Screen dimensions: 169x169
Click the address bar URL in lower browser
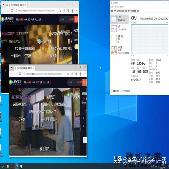tap(44, 74)
